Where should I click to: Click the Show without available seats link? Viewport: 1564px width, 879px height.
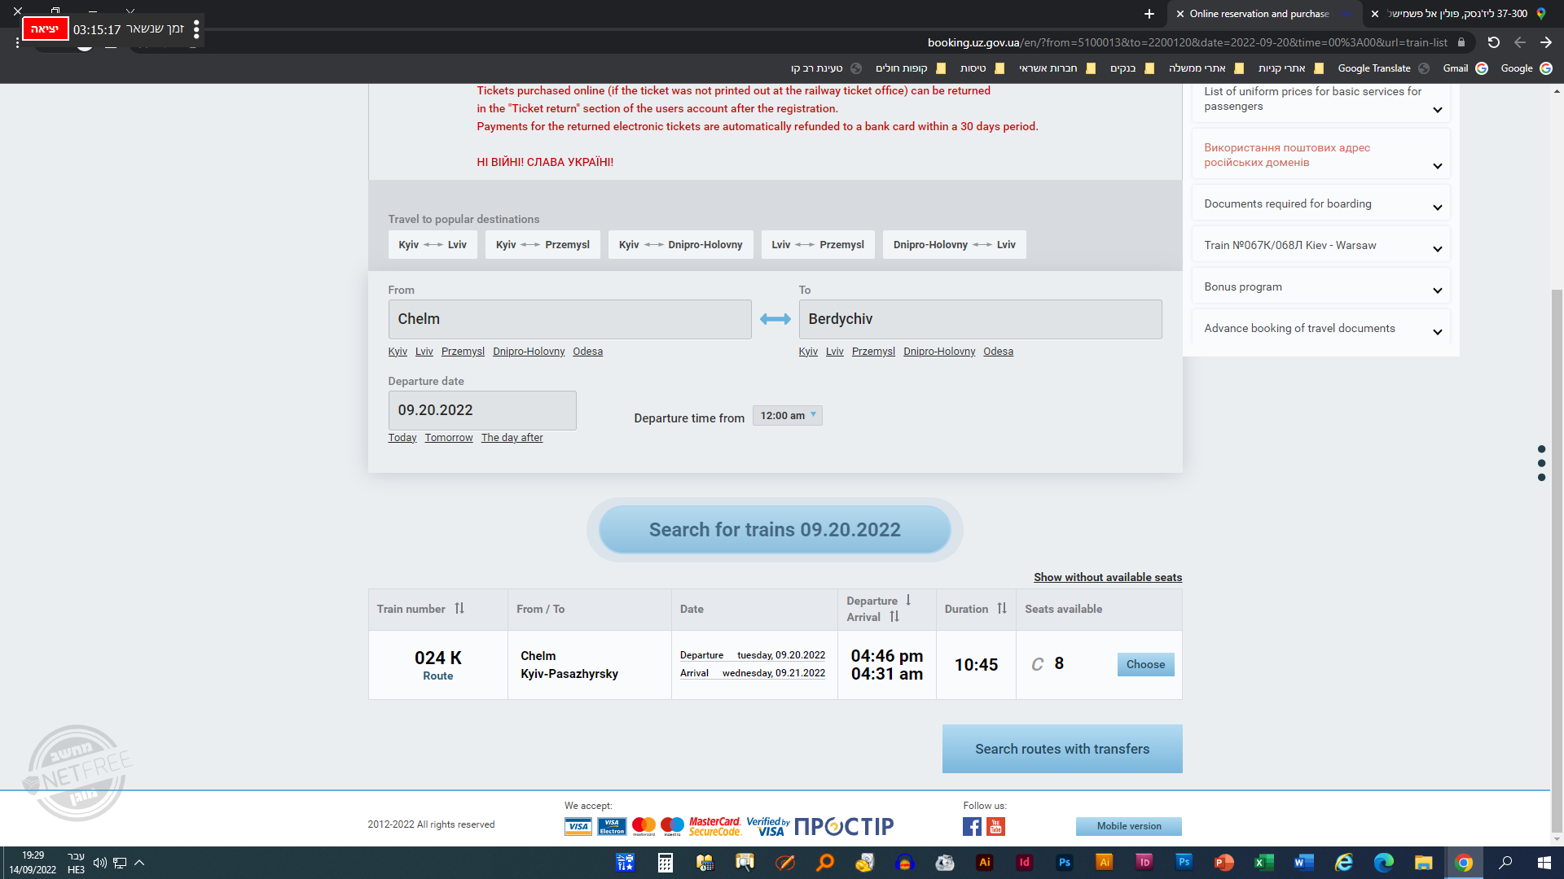[x=1107, y=577]
